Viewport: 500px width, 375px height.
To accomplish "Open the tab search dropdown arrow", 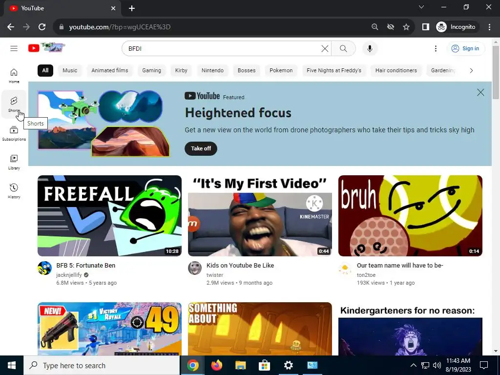I will pyautogui.click(x=421, y=7).
